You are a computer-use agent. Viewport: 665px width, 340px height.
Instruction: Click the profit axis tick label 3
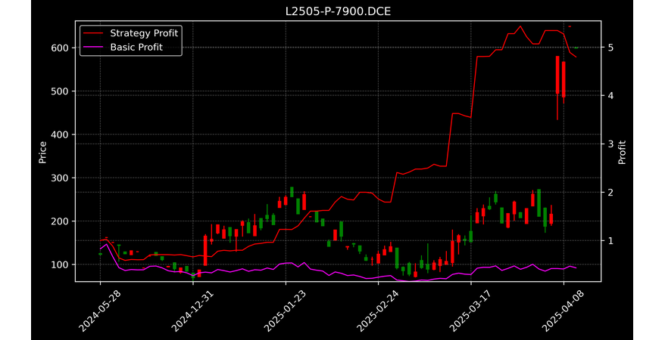(x=610, y=144)
